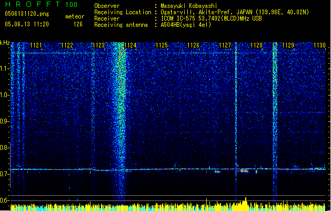Click antenna value A504HB(yagi 4el)
The image size is (331, 211).
click(x=186, y=25)
